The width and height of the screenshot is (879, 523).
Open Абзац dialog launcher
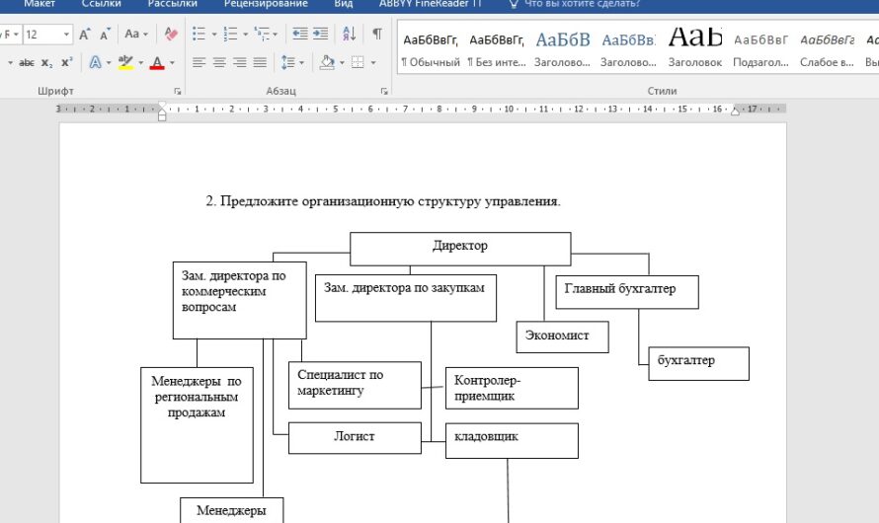[384, 91]
